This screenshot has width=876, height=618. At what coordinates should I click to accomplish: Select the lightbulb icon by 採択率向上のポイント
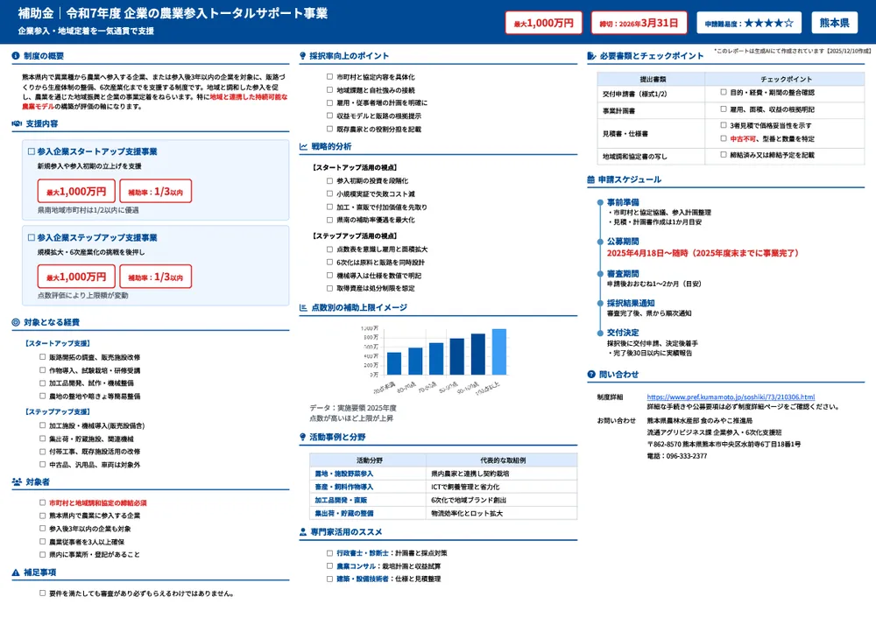pos(302,55)
